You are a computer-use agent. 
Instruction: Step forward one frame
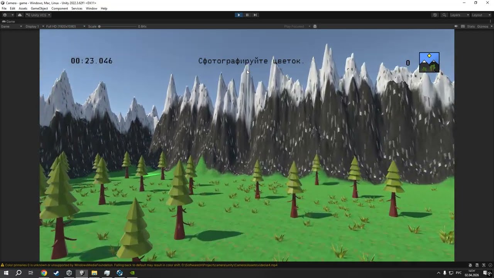pyautogui.click(x=255, y=15)
